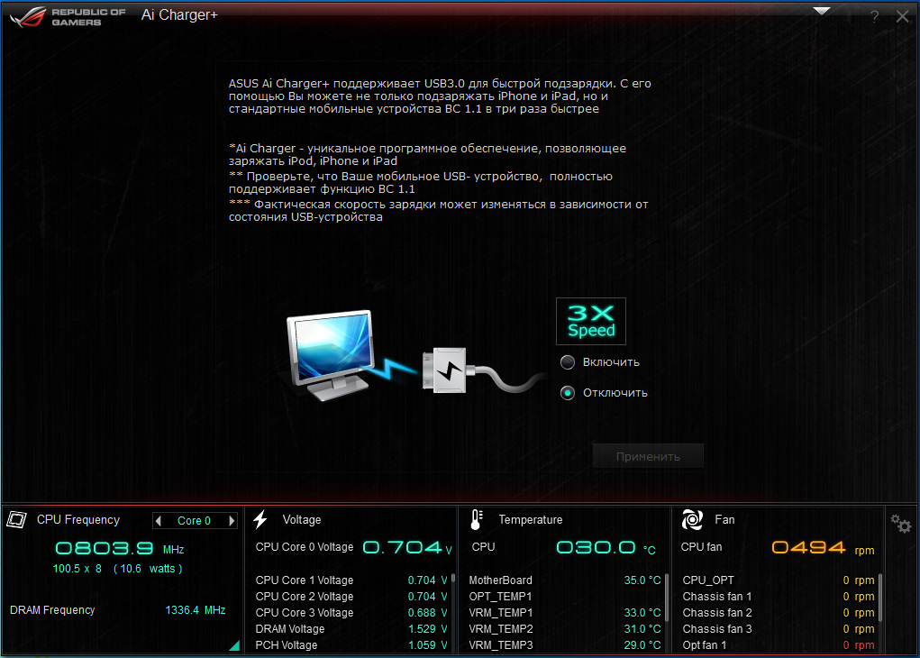Image resolution: width=920 pixels, height=658 pixels.
Task: Click the PCH Voltage row
Action: [x=351, y=645]
